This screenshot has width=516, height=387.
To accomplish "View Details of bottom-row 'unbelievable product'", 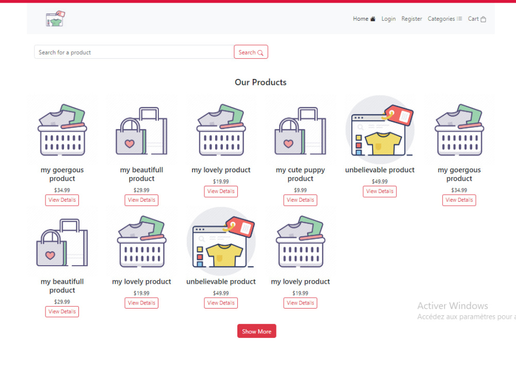I will (x=221, y=303).
